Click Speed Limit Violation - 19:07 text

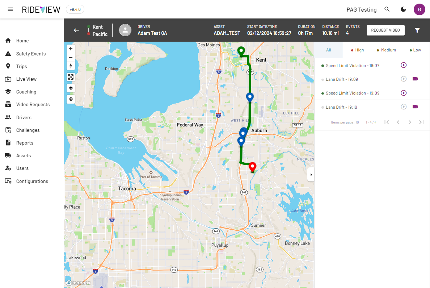click(x=353, y=66)
